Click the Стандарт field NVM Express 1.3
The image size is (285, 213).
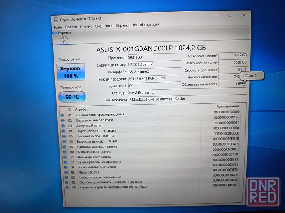pos(188,92)
